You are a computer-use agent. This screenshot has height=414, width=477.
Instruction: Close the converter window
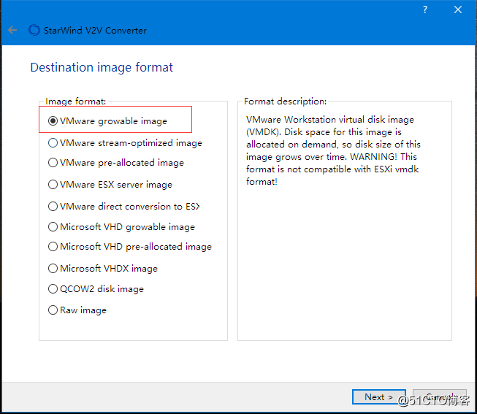click(457, 9)
